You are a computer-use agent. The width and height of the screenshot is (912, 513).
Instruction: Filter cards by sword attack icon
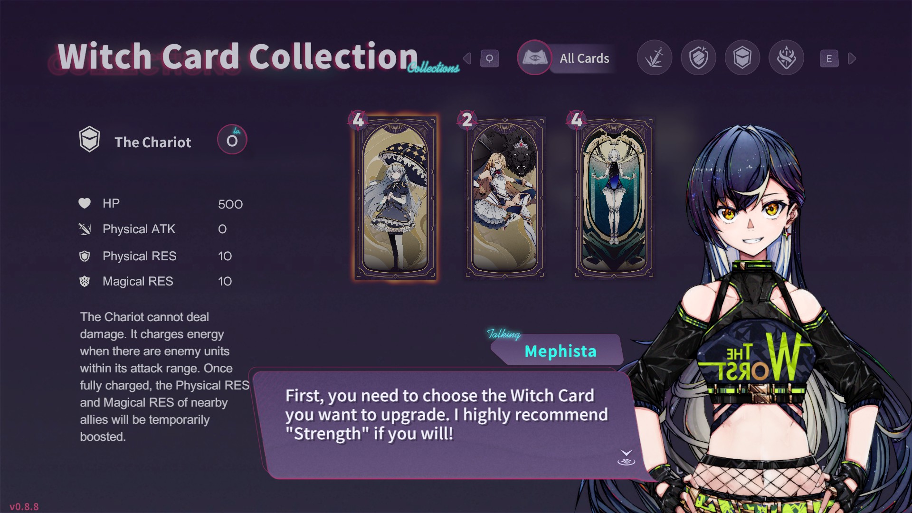coord(655,58)
